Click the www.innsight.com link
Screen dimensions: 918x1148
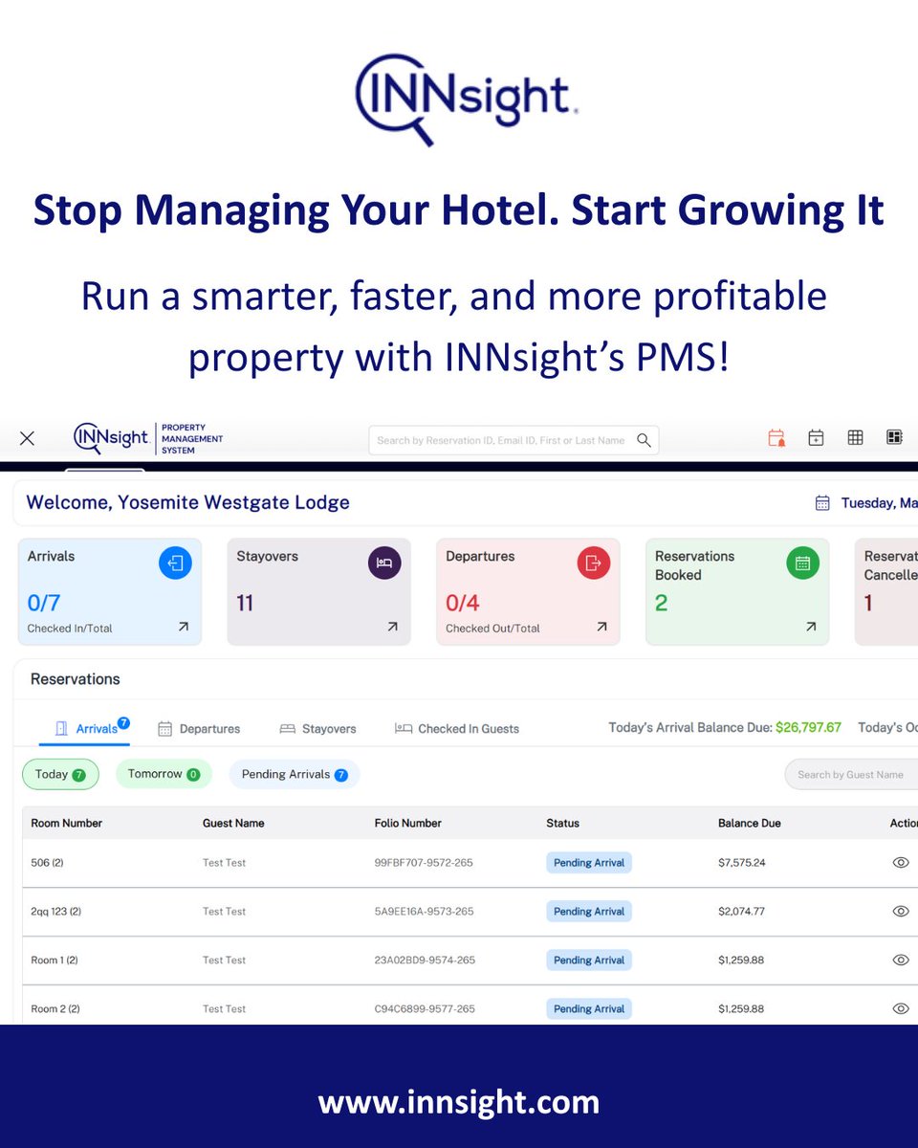tap(459, 1102)
